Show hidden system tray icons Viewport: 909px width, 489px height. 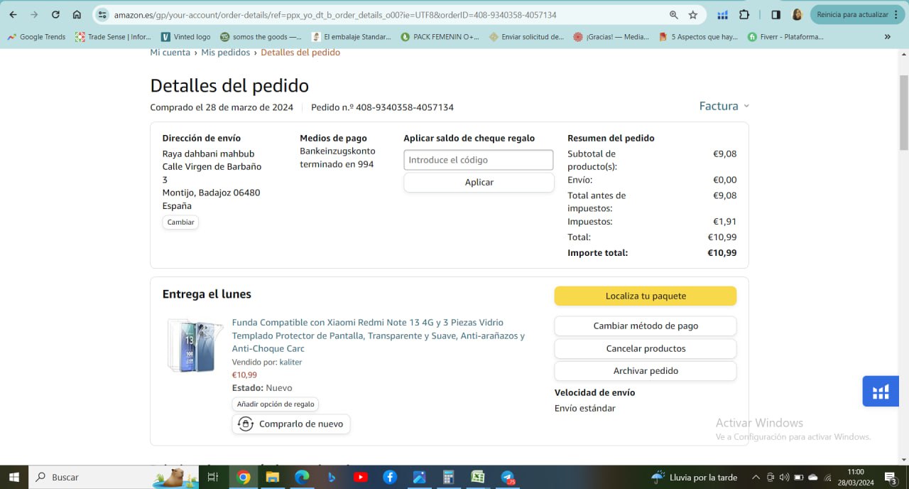[x=755, y=478]
